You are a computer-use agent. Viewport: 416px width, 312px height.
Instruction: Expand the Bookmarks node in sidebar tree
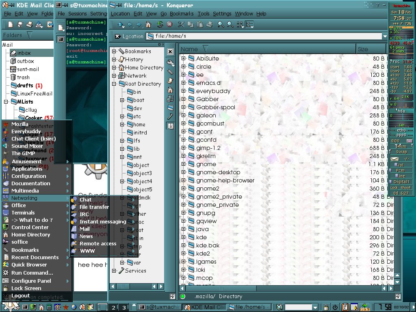click(114, 52)
